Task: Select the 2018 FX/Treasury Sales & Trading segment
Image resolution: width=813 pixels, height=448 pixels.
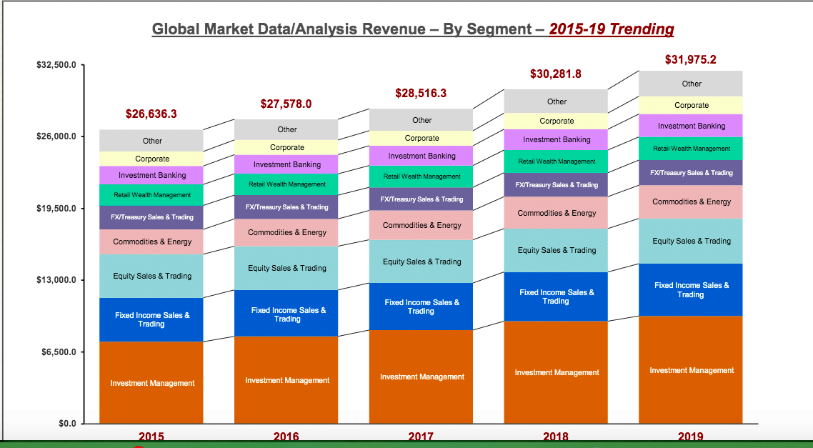Action: (556, 184)
